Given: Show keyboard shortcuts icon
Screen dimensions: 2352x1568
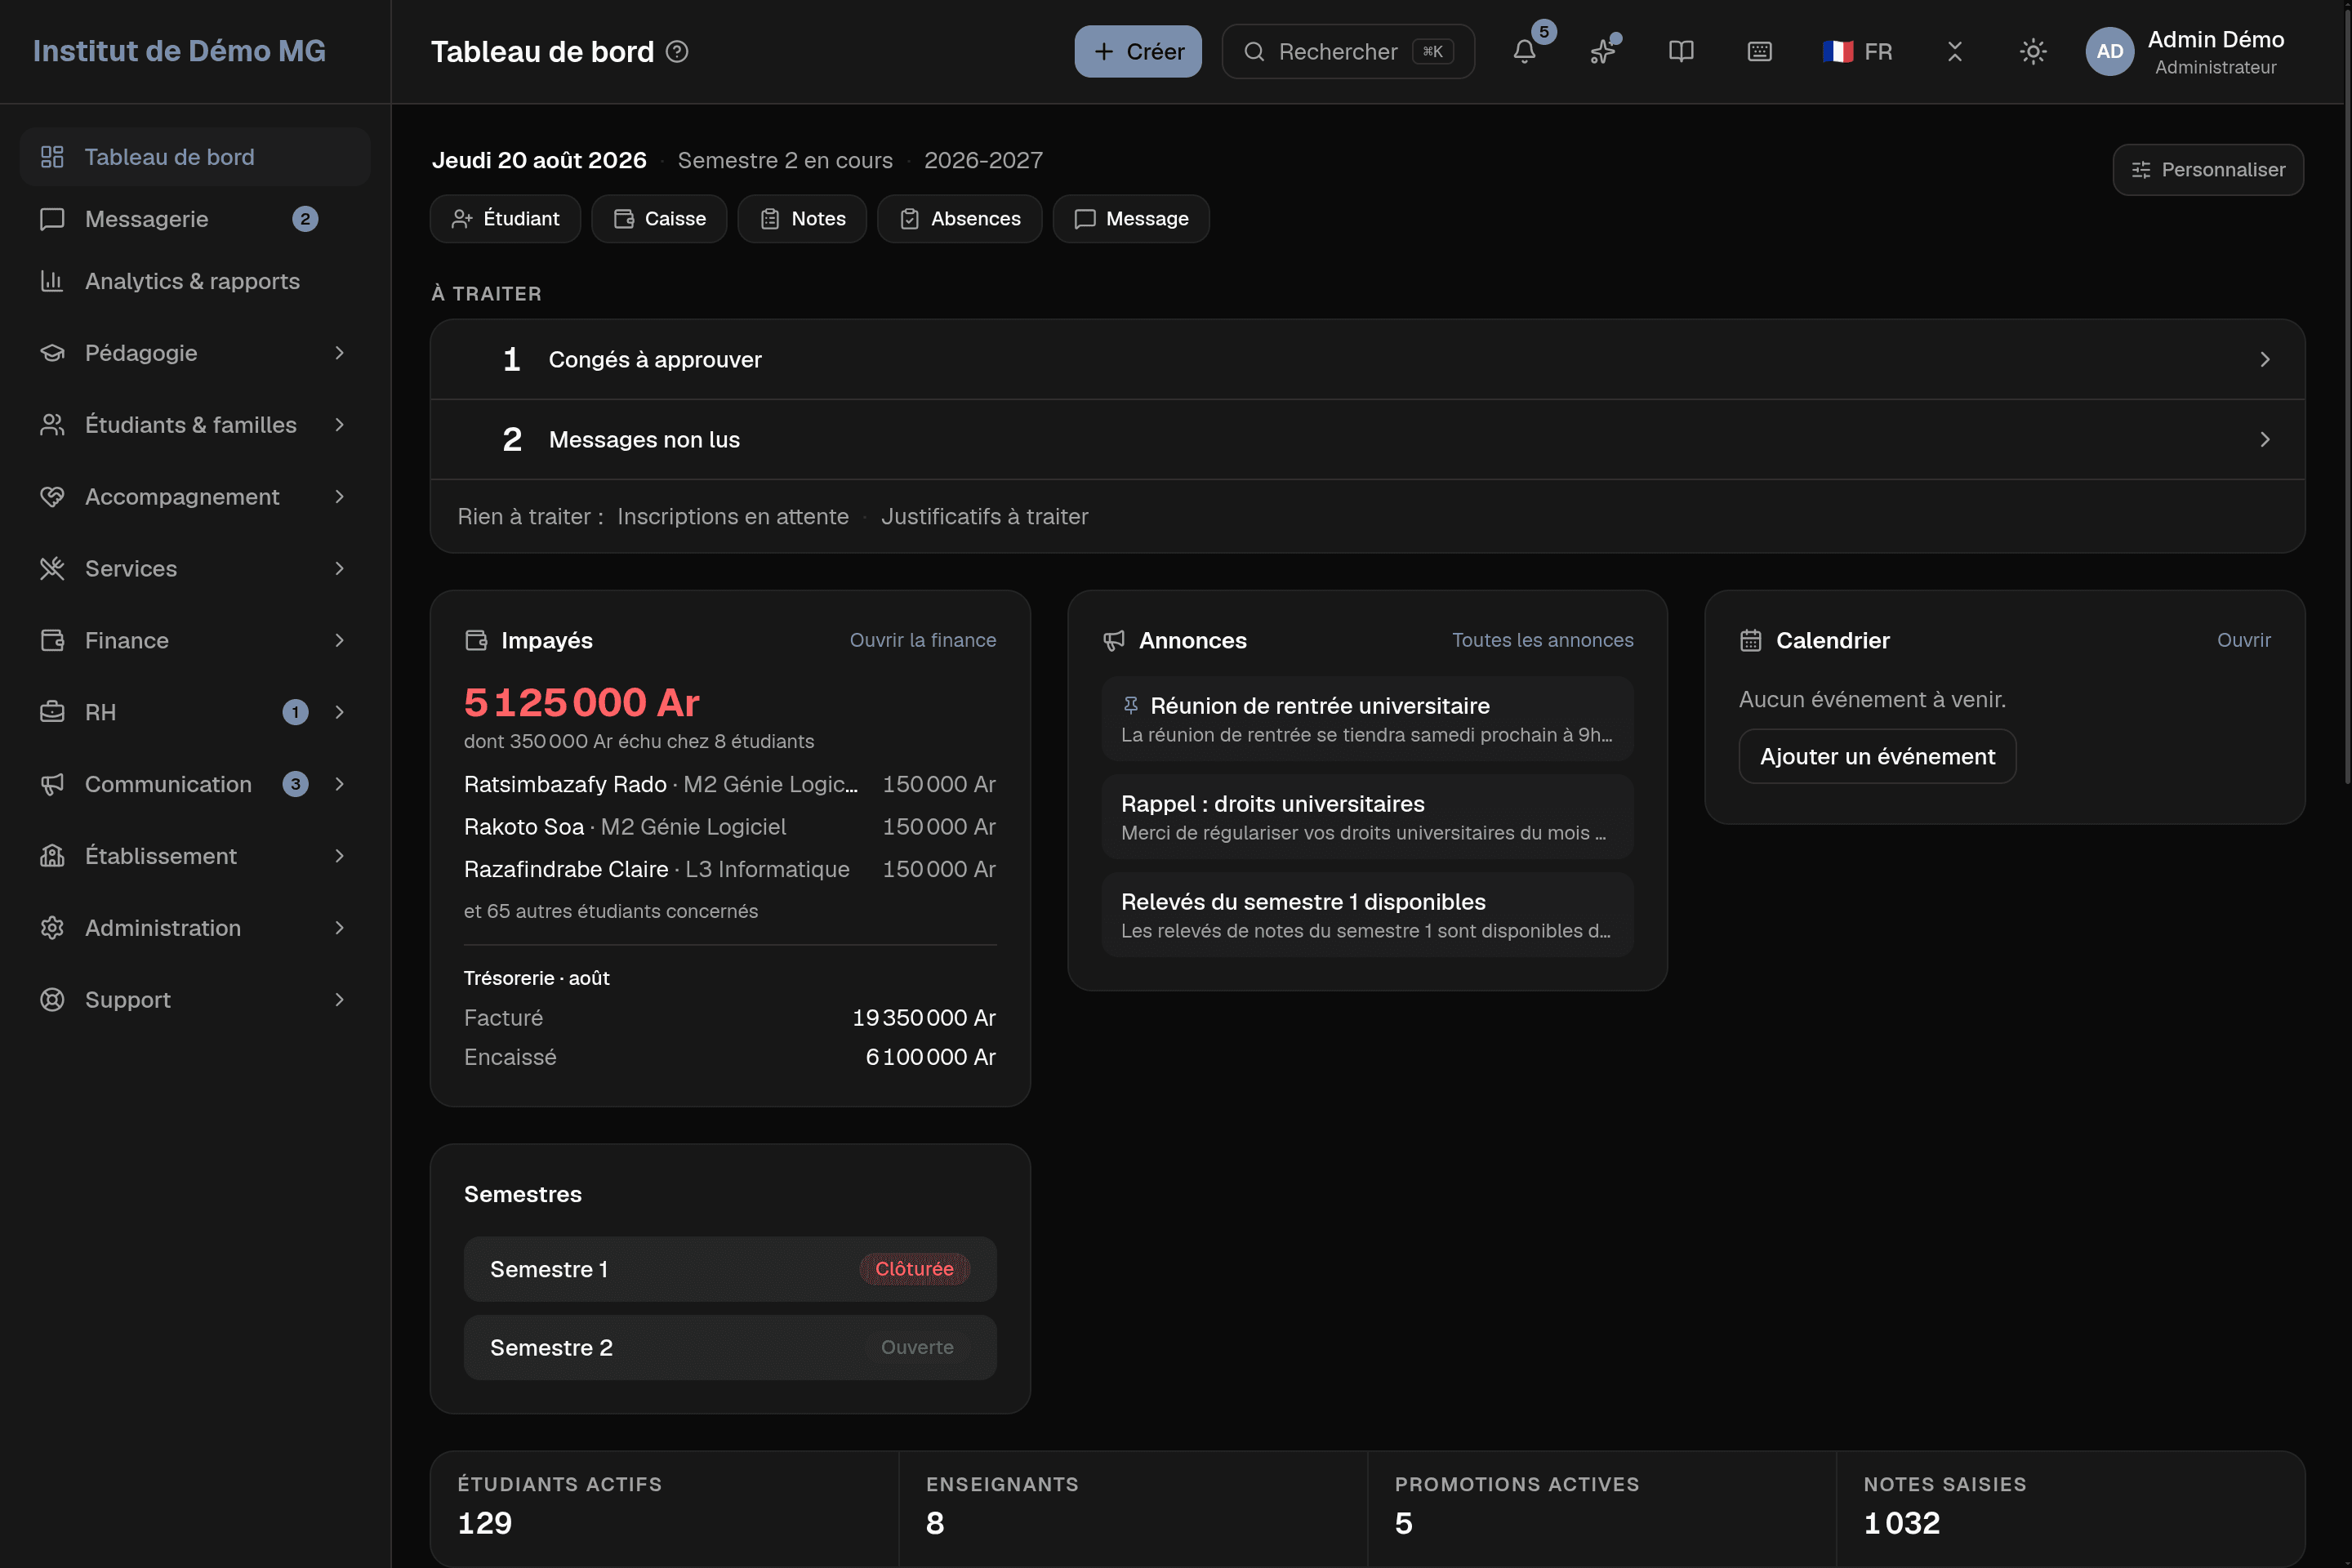Looking at the screenshot, I should [x=1759, y=51].
